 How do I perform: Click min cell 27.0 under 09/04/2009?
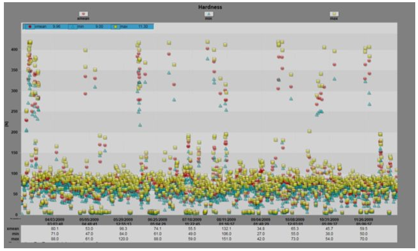point(261,234)
